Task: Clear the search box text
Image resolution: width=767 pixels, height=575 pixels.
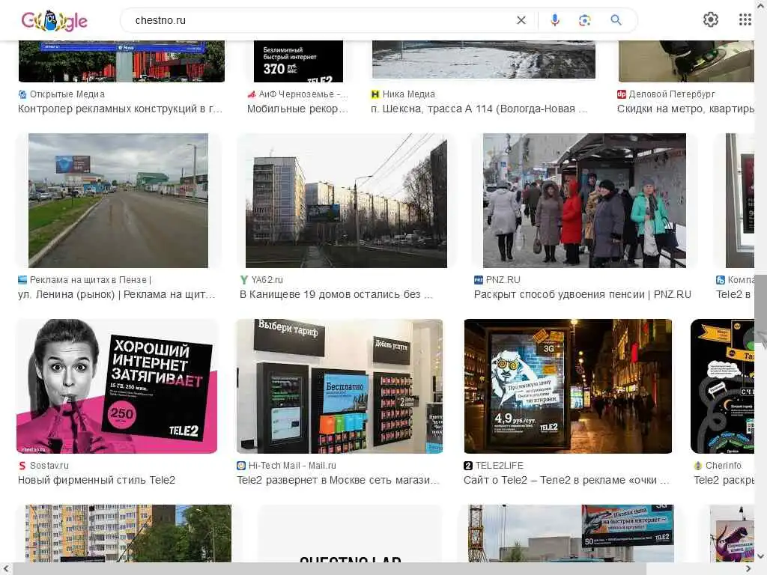Action: point(521,20)
